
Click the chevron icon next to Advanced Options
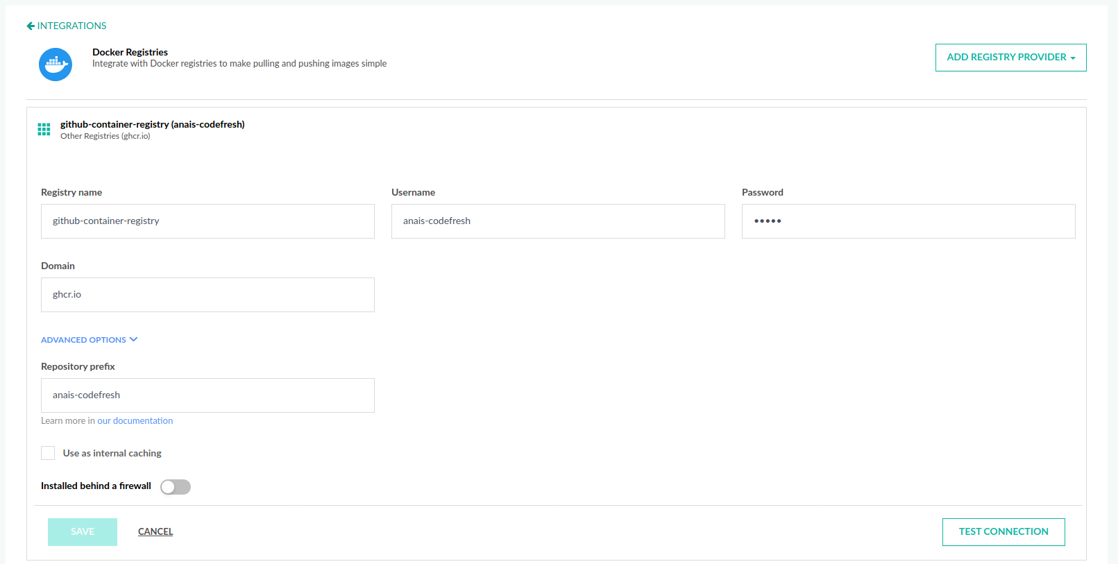(134, 339)
